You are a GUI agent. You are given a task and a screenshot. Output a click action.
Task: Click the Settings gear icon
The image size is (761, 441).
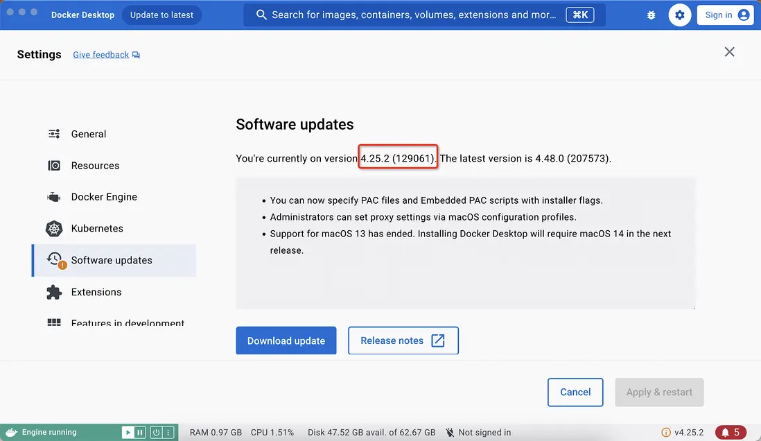pyautogui.click(x=680, y=15)
